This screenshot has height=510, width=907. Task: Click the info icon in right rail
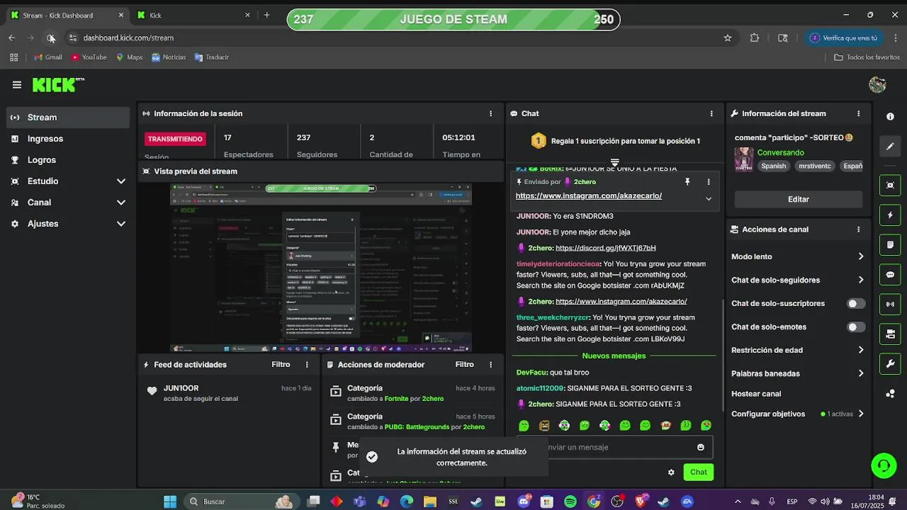pyautogui.click(x=890, y=116)
